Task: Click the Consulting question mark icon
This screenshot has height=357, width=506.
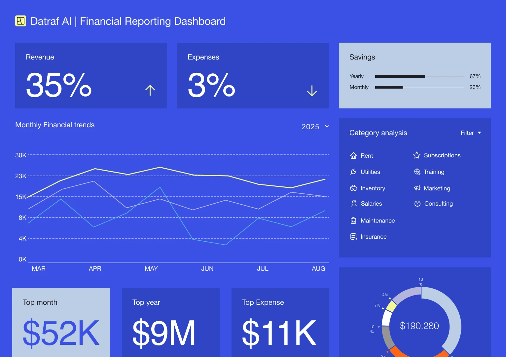Action: tap(417, 204)
